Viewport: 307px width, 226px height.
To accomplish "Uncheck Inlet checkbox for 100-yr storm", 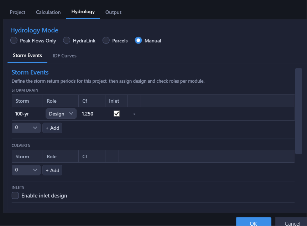I will point(116,114).
